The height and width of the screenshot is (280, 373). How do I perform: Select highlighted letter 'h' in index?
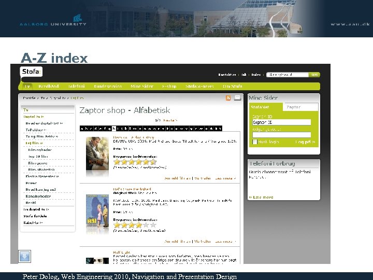(x=114, y=129)
